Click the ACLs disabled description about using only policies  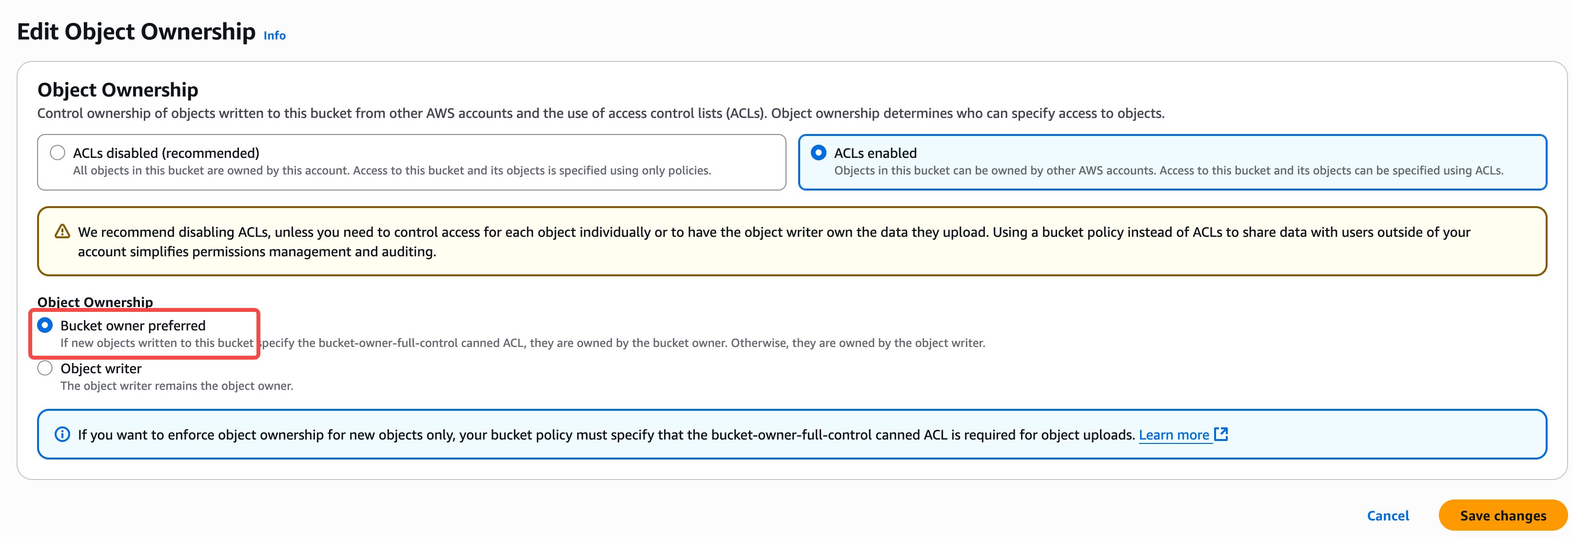392,171
